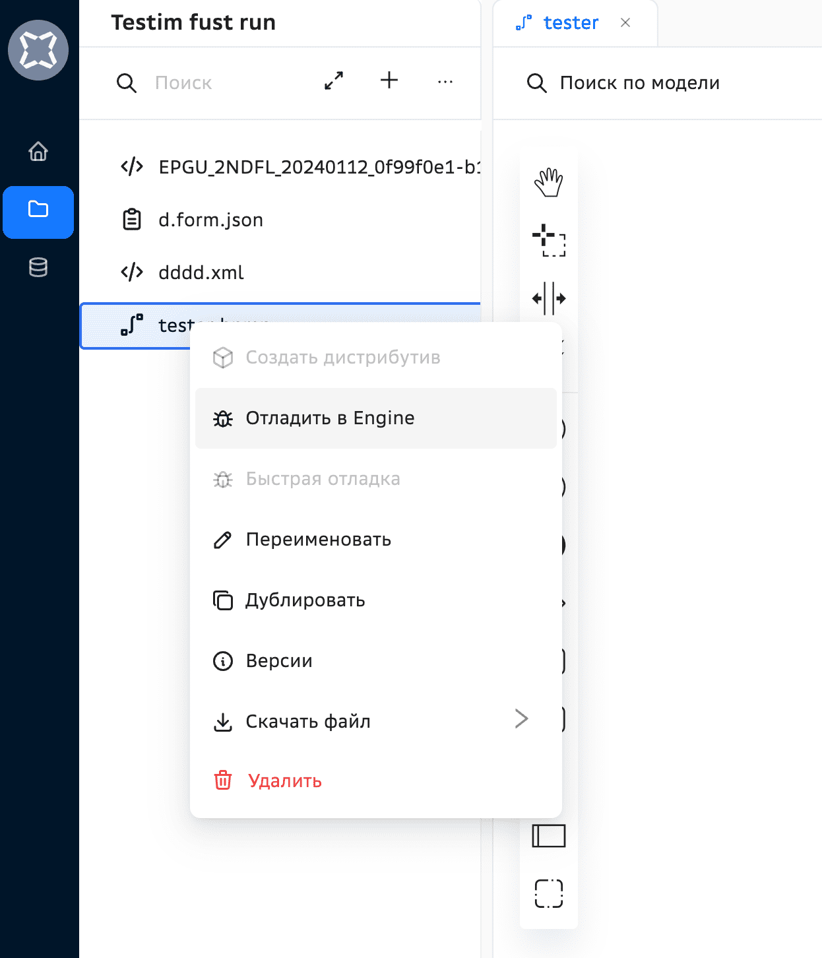This screenshot has height=958, width=822.
Task: Click Дублировать menu entry
Action: click(305, 600)
